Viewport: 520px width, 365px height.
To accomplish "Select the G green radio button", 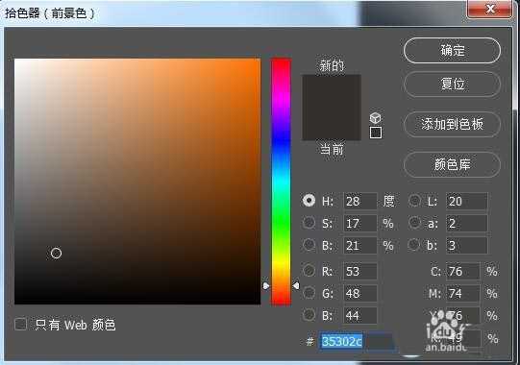I will coord(310,293).
